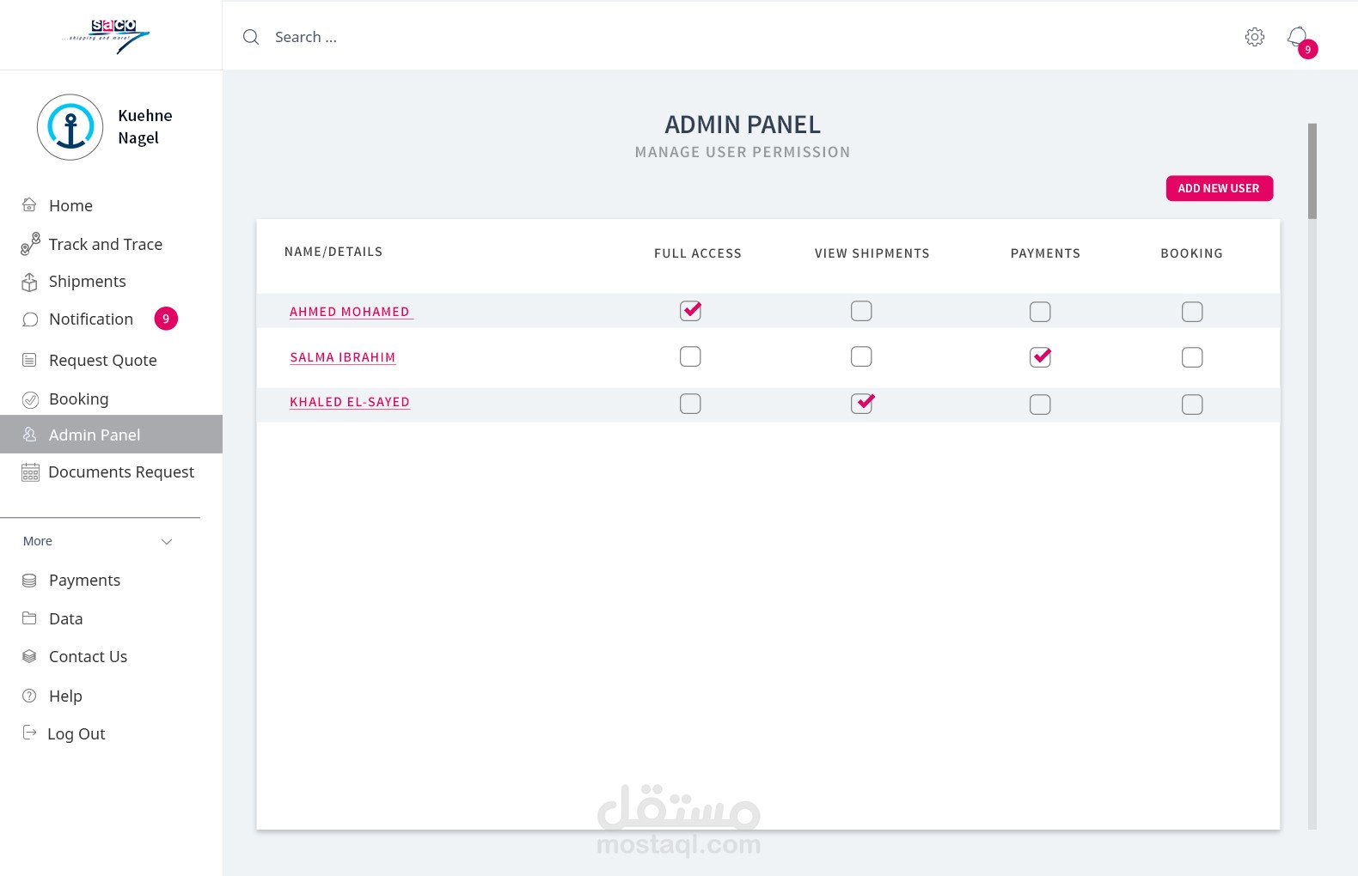Click the Request Quote icon

29,360
